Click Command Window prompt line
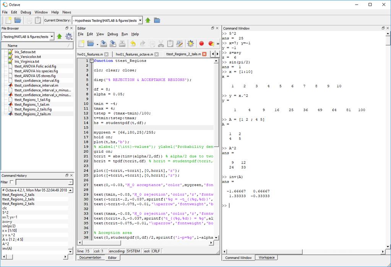Screen dimensions: 391x267 (303, 206)
